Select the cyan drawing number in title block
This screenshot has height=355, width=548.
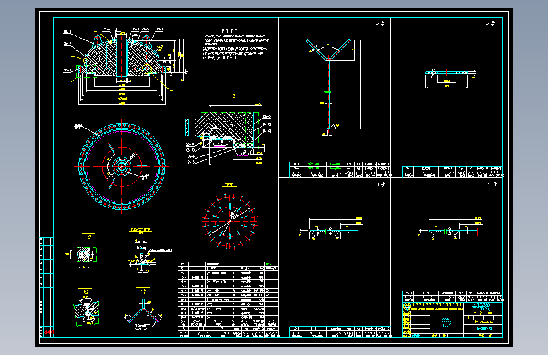(x=484, y=328)
